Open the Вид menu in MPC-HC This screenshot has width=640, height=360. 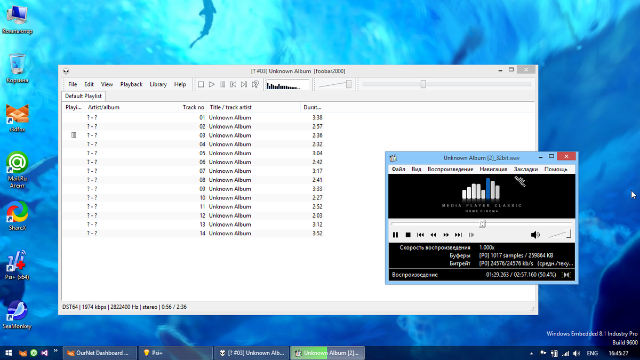click(416, 169)
